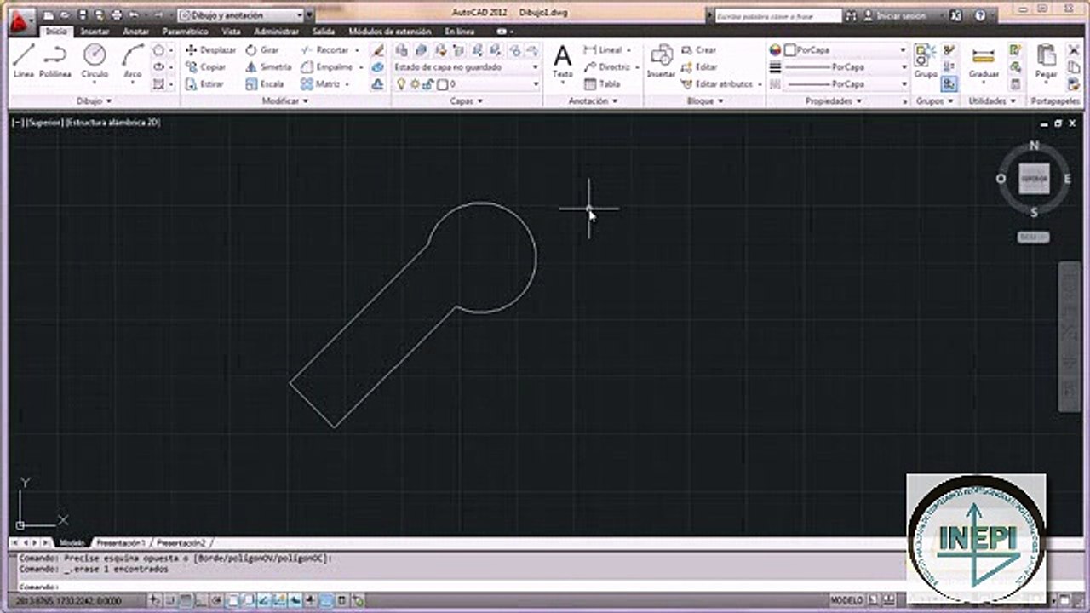Screen dimensions: 1090x613
Task: Open the Texto annotation tool
Action: click(x=563, y=63)
